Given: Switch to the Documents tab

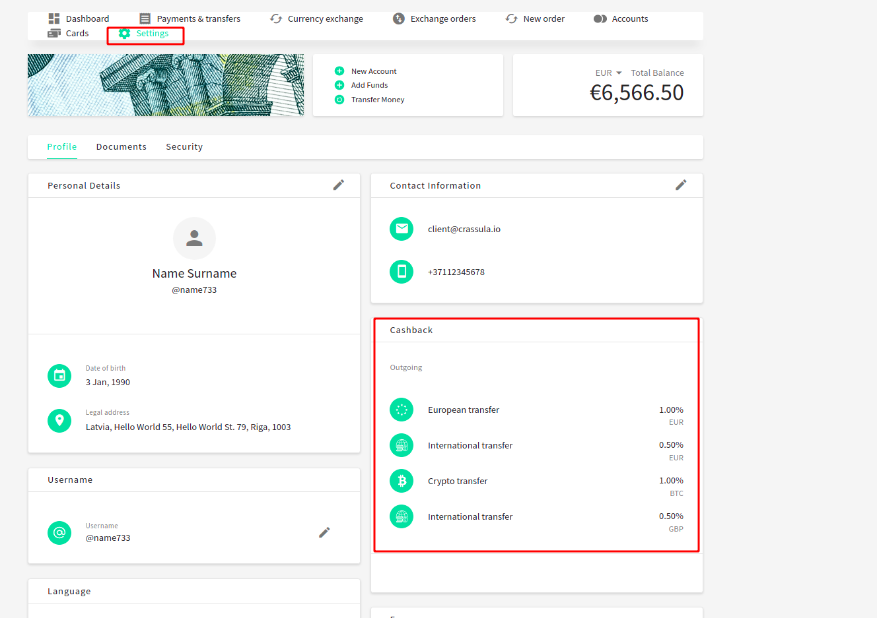Looking at the screenshot, I should [x=122, y=147].
